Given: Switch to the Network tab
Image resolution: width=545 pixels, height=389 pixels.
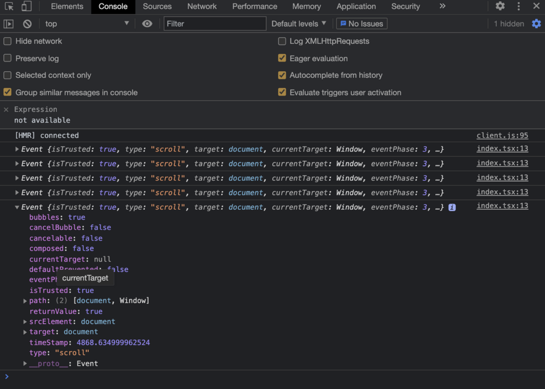Looking at the screenshot, I should [202, 6].
